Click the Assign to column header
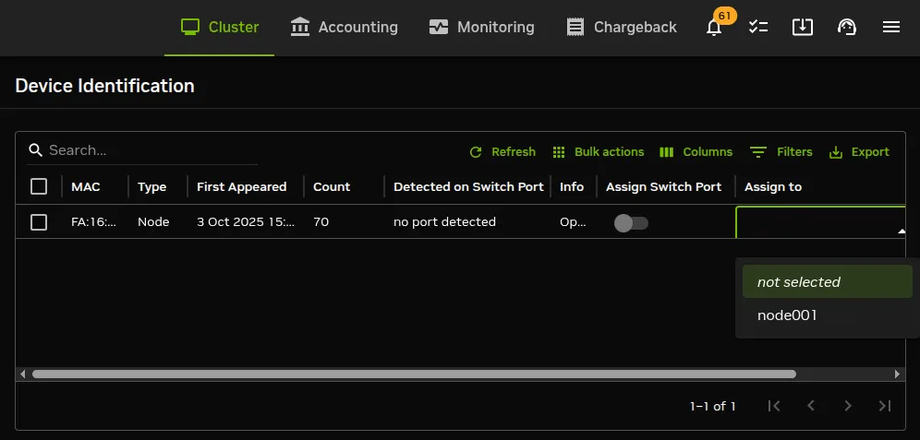 pyautogui.click(x=773, y=187)
